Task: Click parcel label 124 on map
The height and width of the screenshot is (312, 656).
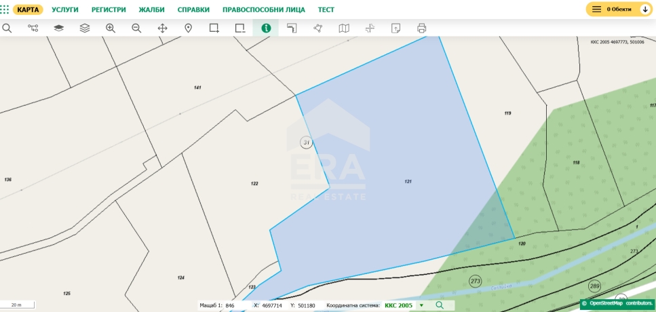Action: pyautogui.click(x=180, y=277)
